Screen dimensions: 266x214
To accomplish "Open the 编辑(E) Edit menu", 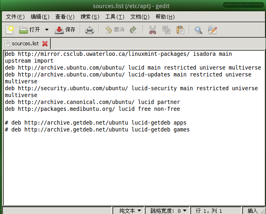I will pos(40,17).
